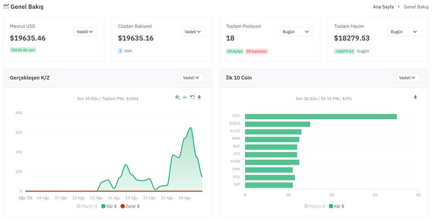Open Vadeli dropdown in Mevcut USD card
432x220 pixels.
pos(86,32)
